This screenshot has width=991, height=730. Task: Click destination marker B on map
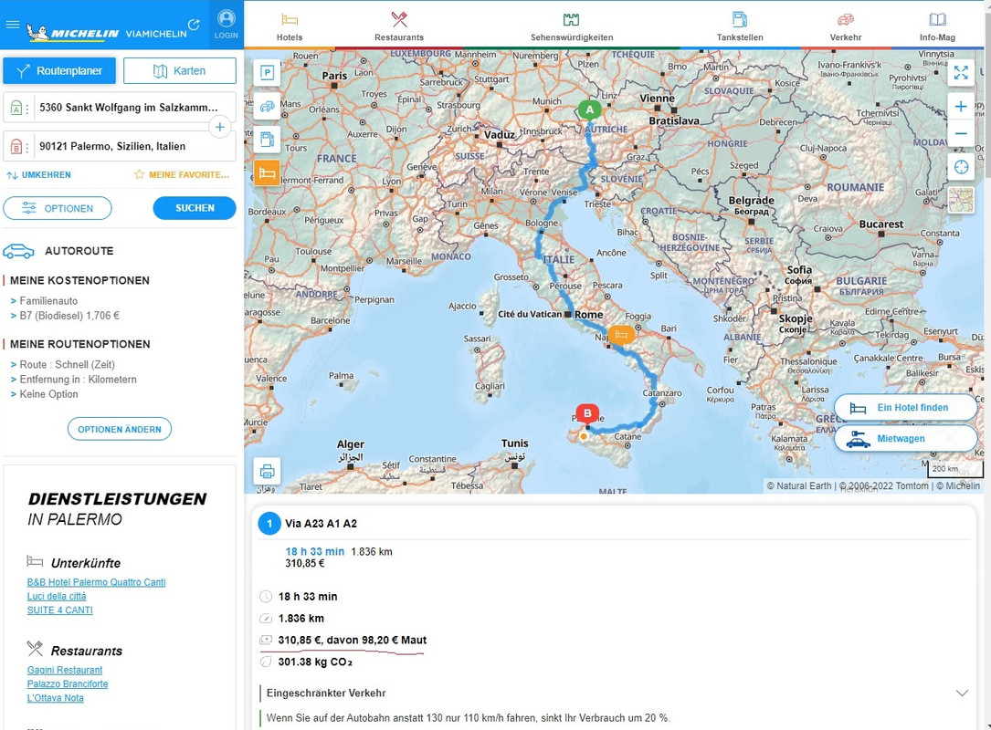coord(588,414)
